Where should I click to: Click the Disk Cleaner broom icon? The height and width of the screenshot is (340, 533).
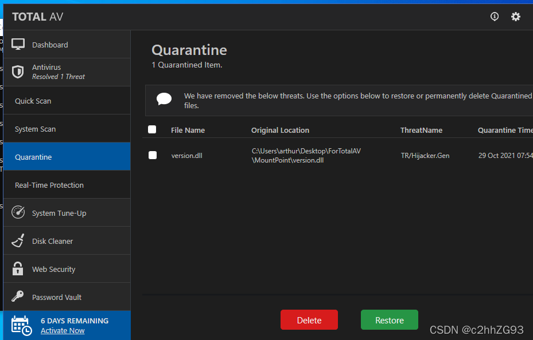coord(18,240)
